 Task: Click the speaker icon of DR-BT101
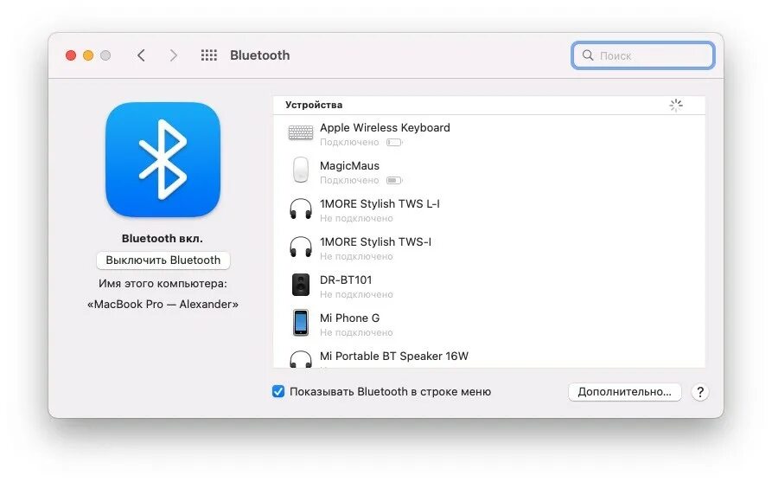point(300,285)
